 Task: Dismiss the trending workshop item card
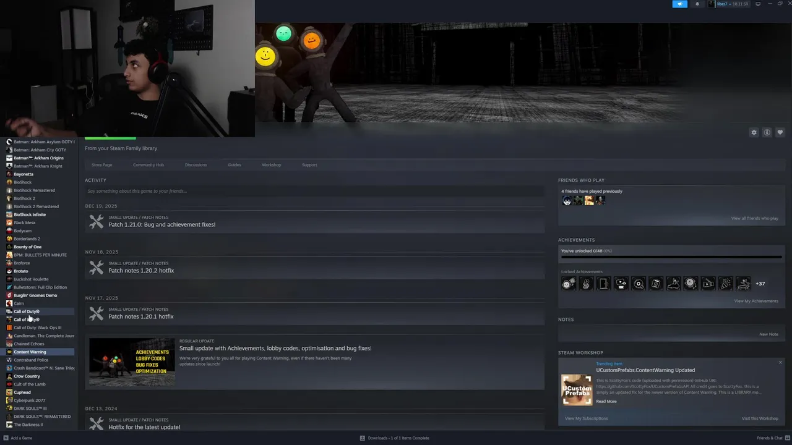(x=780, y=362)
